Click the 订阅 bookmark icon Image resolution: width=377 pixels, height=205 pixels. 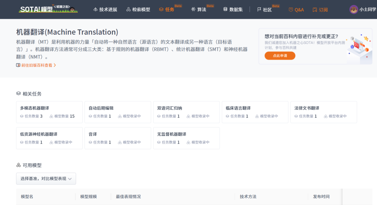tap(315, 10)
